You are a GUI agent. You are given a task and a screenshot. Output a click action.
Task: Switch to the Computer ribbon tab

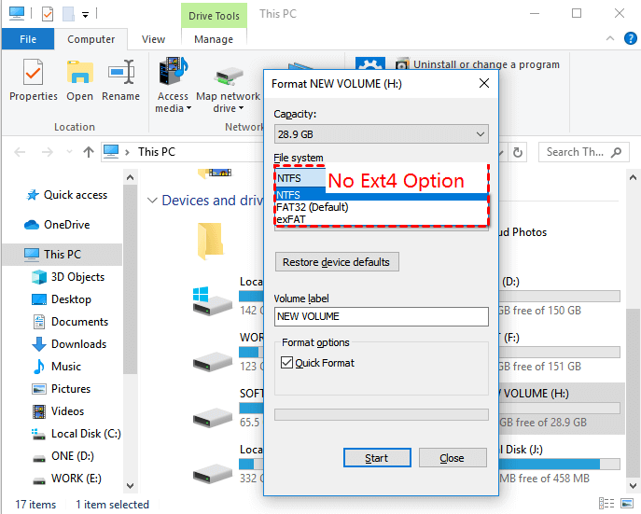[x=91, y=39]
